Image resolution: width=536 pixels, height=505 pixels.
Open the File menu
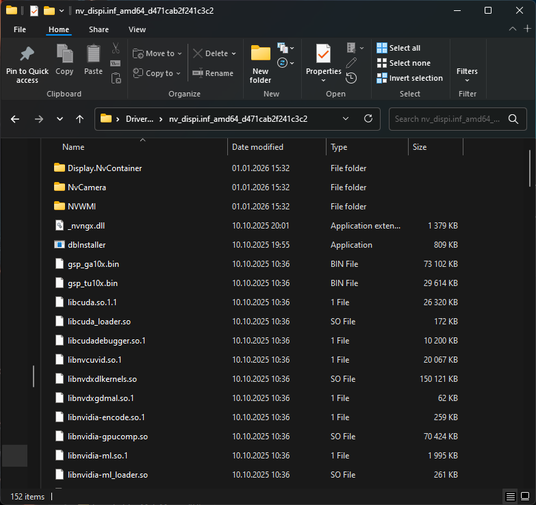(x=20, y=29)
